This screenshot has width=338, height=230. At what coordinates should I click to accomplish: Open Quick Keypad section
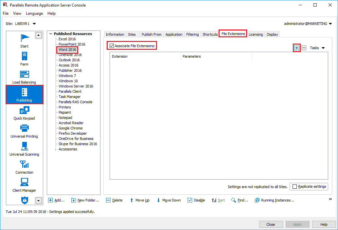tap(24, 113)
